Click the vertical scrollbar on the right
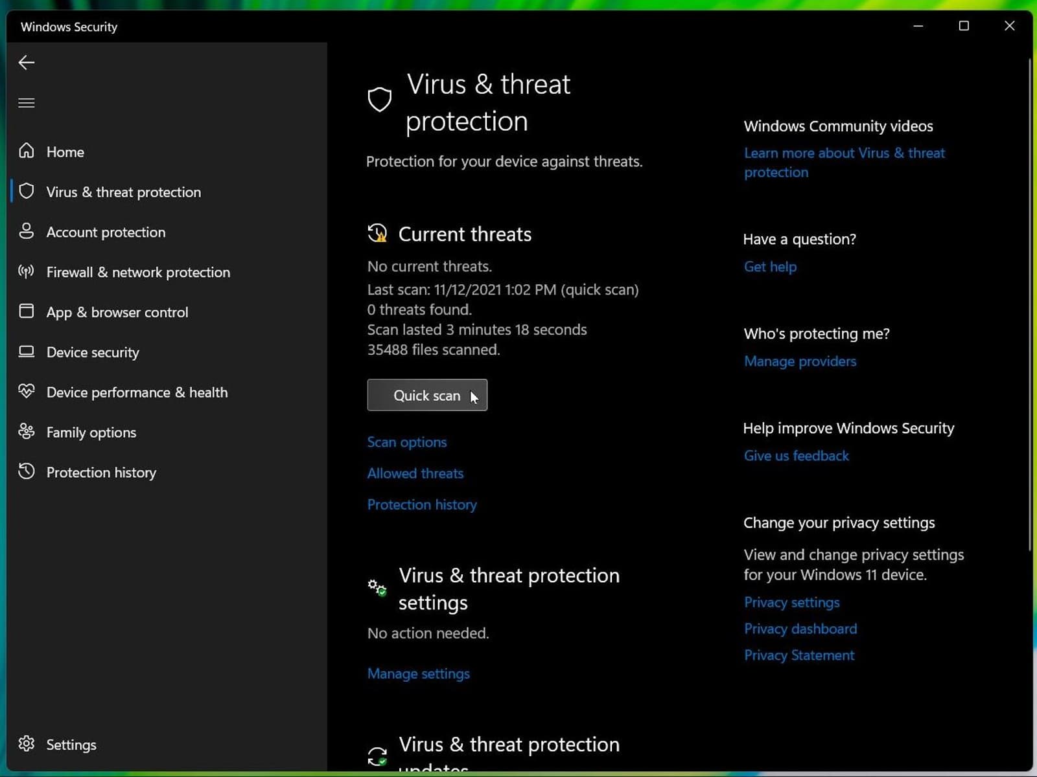The height and width of the screenshot is (777, 1037). click(1030, 304)
